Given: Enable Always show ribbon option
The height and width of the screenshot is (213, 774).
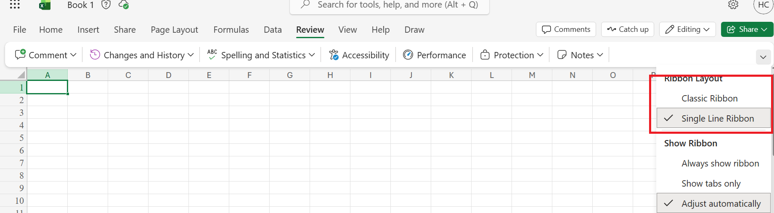Looking at the screenshot, I should [720, 164].
